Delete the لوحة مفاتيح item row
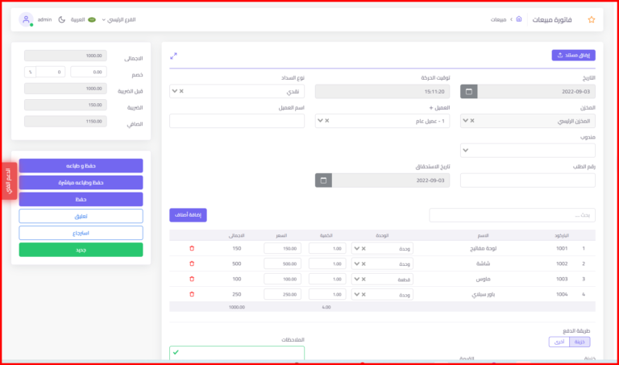The height and width of the screenshot is (365, 619). click(192, 248)
